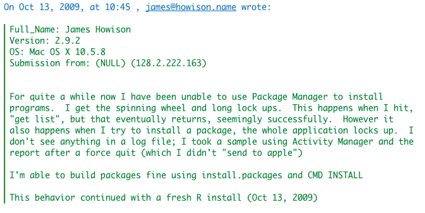Click the text 'install.packages'
The height and width of the screenshot is (213, 425).
241,175
